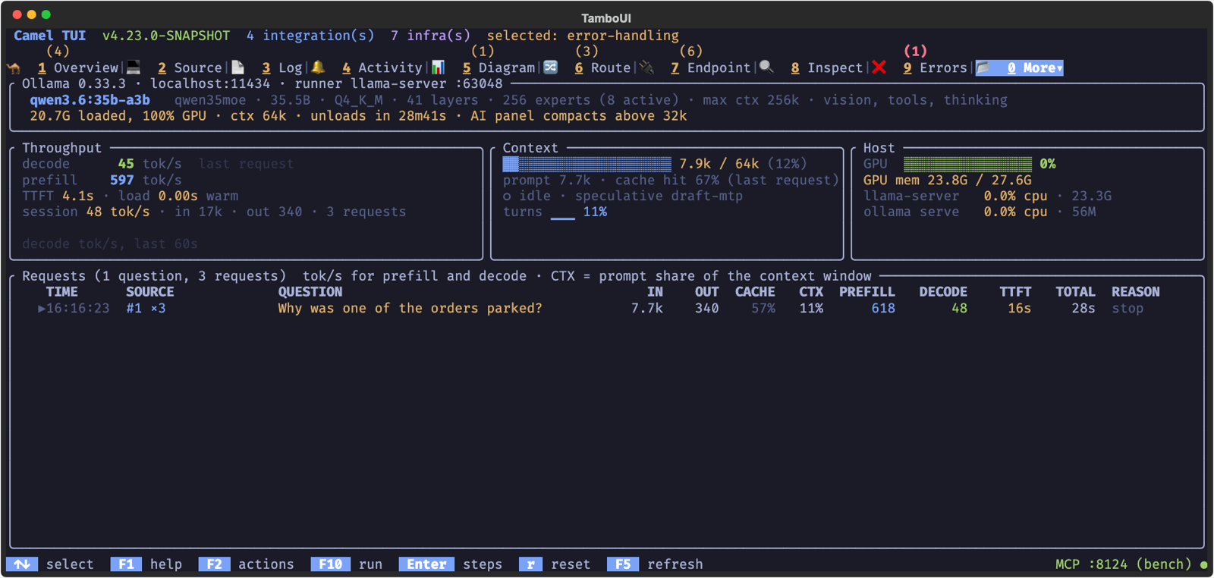Open the 7 Endpoint tab

711,68
